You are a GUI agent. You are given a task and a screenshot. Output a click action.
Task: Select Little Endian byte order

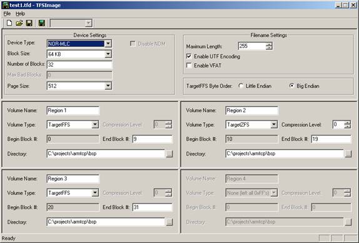coord(241,86)
